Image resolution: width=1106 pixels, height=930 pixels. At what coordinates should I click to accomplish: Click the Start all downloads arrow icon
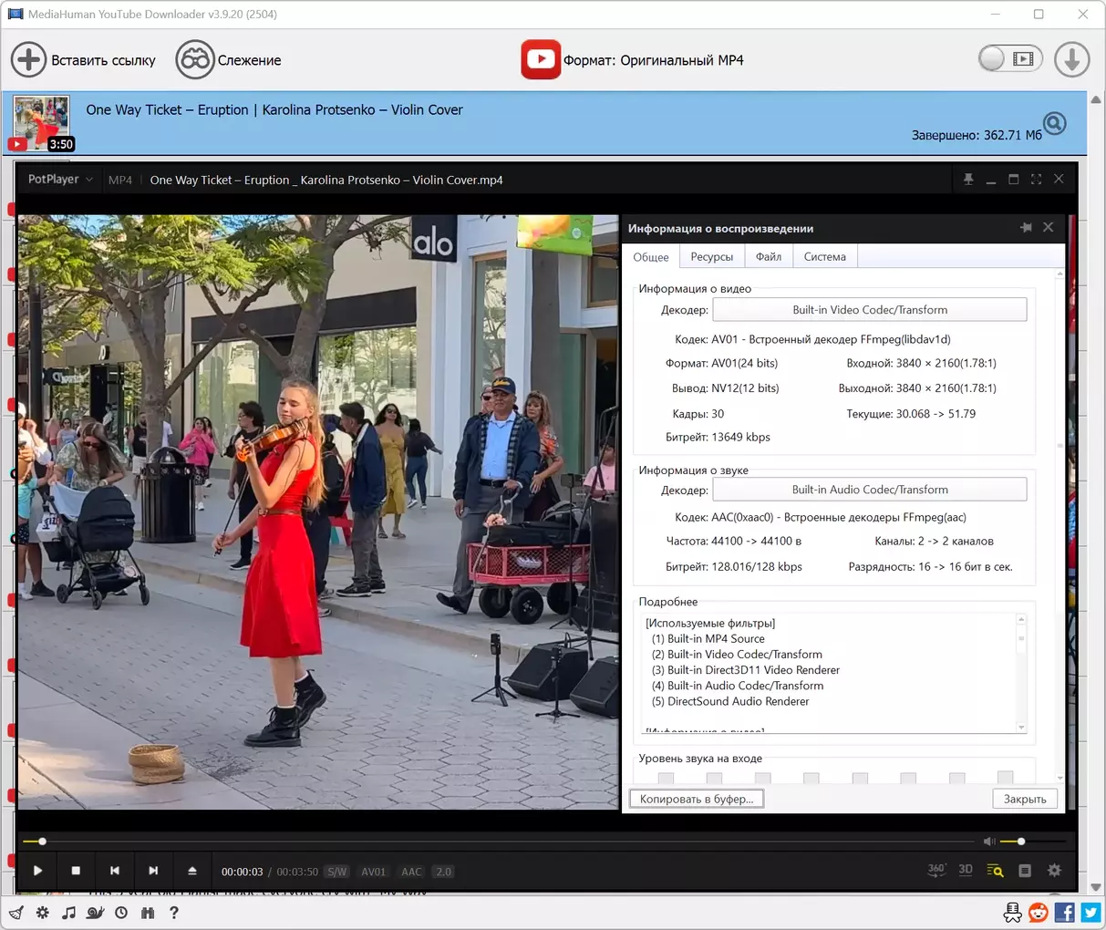tap(1071, 60)
